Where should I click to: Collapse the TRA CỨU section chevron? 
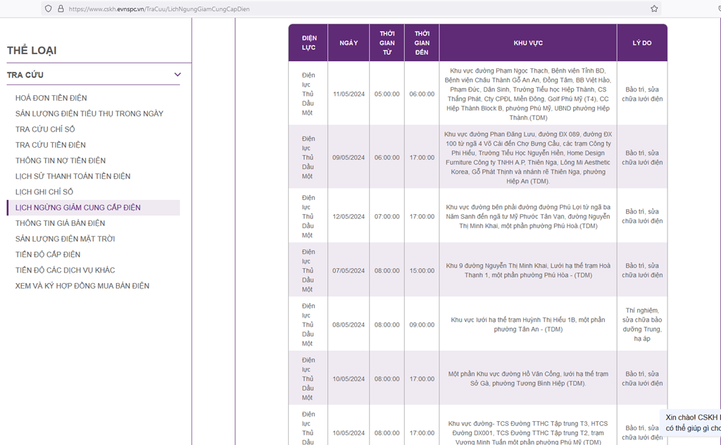coord(177,75)
